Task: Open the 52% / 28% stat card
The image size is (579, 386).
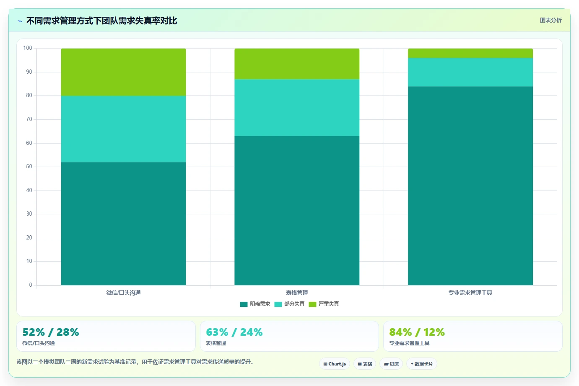Action: tap(106, 336)
